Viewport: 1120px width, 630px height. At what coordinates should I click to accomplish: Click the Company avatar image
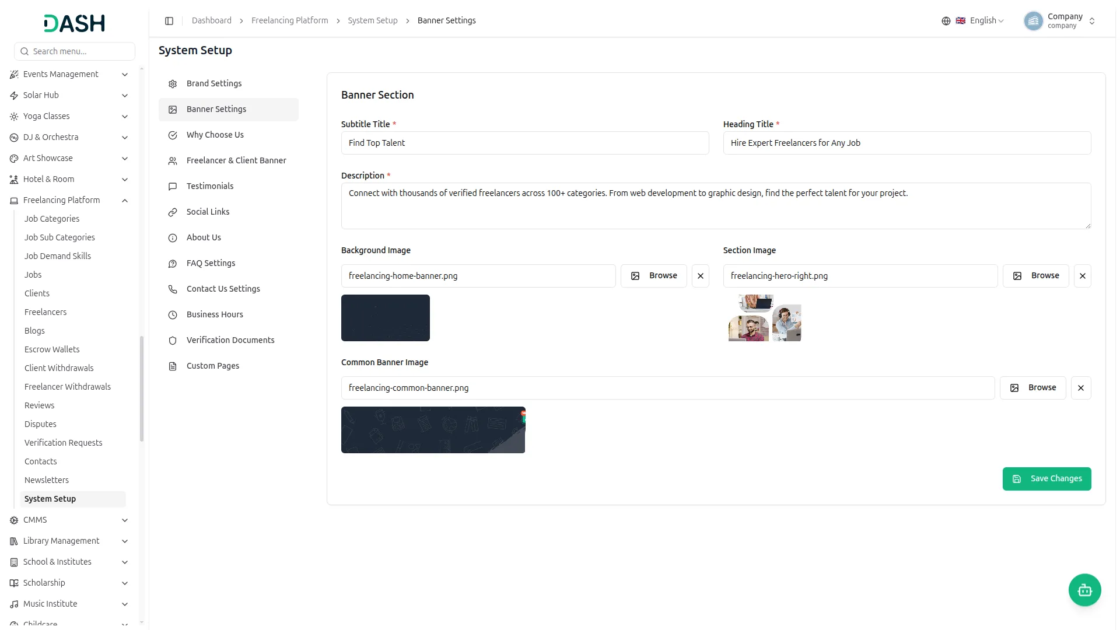[1033, 21]
